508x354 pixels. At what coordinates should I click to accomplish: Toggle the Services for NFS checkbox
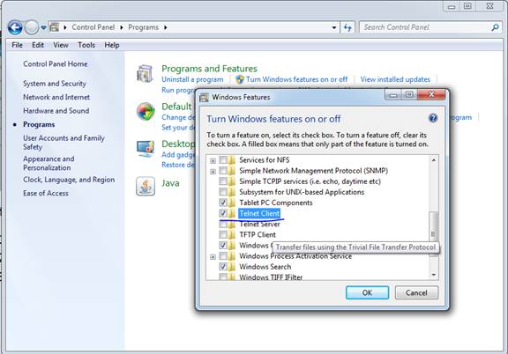click(x=223, y=160)
